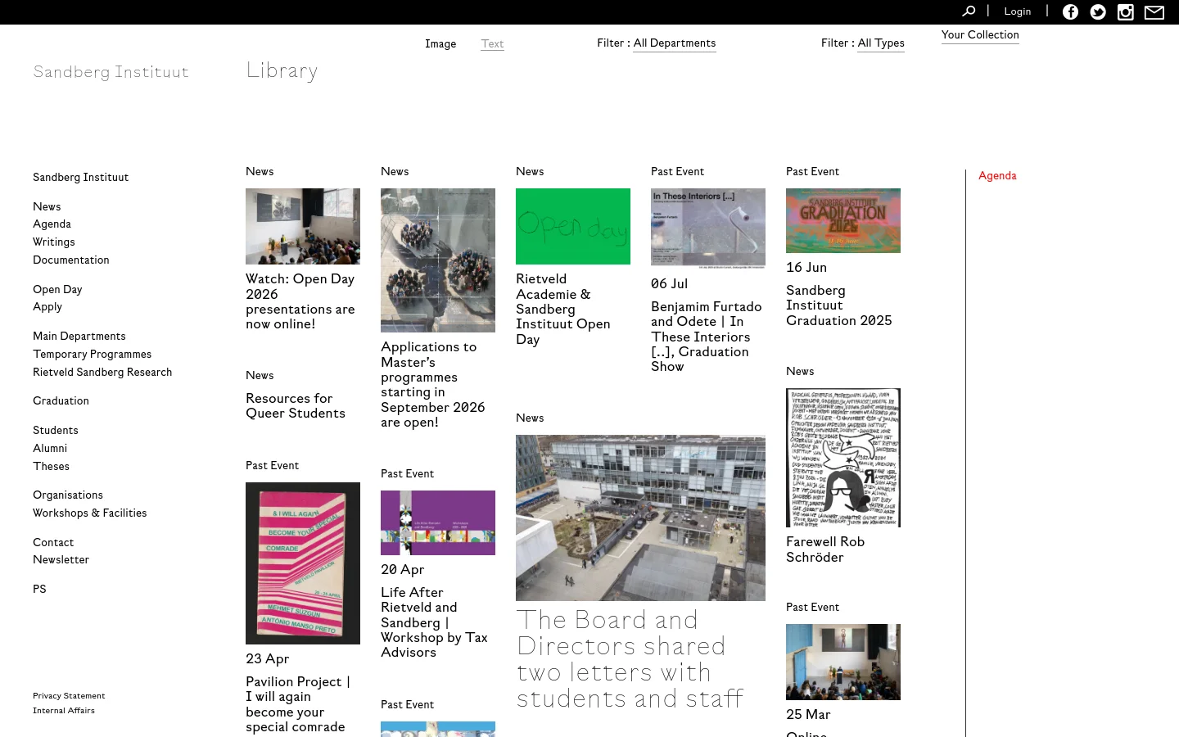The width and height of the screenshot is (1179, 737).
Task: Open 'Benjamim Furtado and Odete' event title
Action: (x=707, y=337)
